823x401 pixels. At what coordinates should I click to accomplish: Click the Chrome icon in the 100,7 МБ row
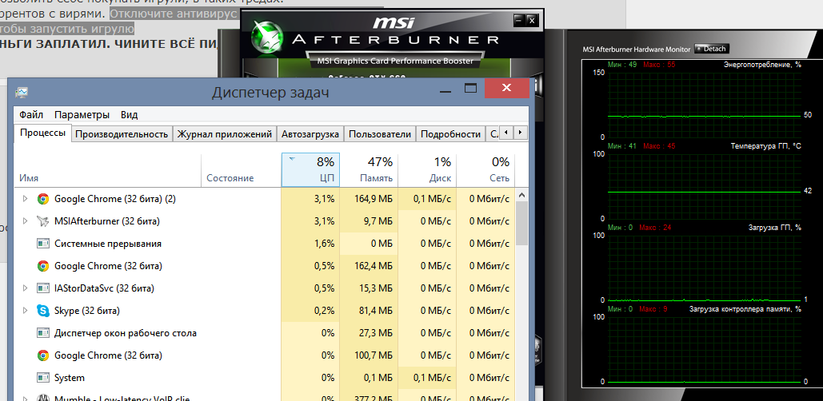[43, 355]
